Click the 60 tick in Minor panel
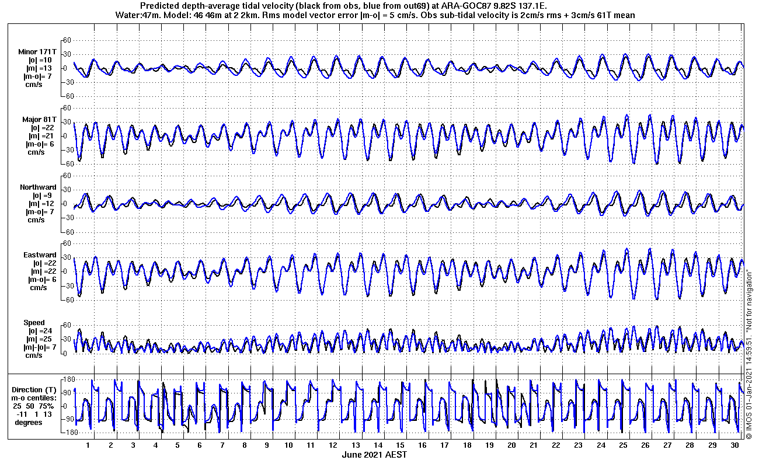The width and height of the screenshot is (759, 467). click(67, 40)
